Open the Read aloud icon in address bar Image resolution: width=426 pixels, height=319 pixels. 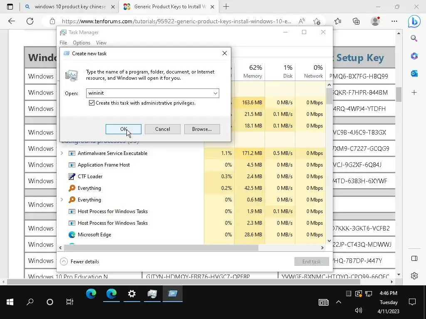click(x=301, y=21)
